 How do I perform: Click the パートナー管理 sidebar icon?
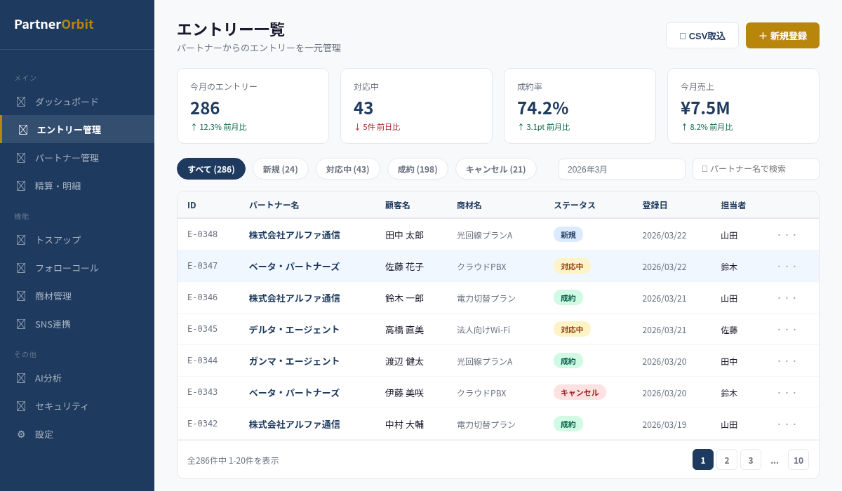[x=21, y=158]
